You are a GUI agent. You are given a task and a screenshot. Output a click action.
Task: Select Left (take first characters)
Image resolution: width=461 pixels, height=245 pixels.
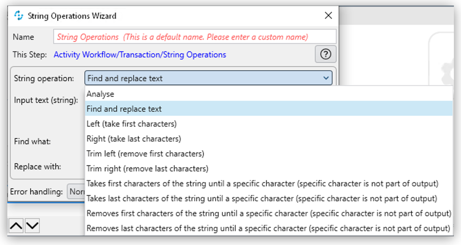pos(132,124)
